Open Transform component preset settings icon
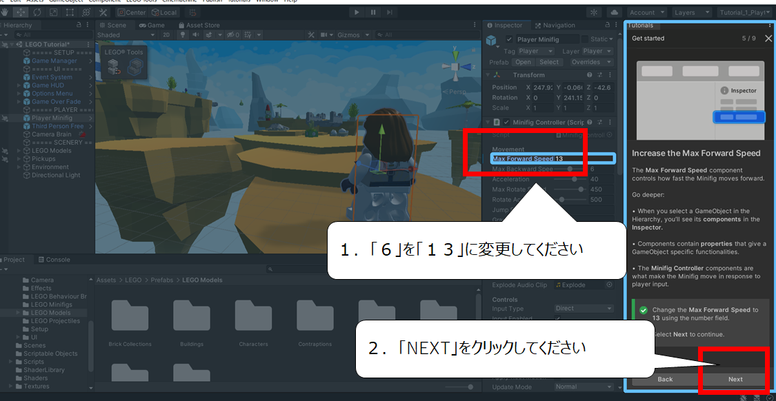This screenshot has width=776, height=401. coord(599,74)
